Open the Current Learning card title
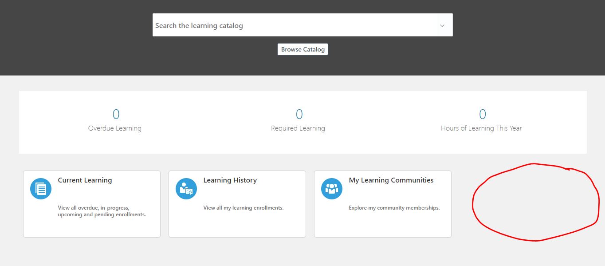The width and height of the screenshot is (605, 266). (x=85, y=180)
